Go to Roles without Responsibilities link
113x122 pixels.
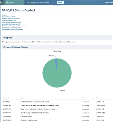(x=11, y=22)
